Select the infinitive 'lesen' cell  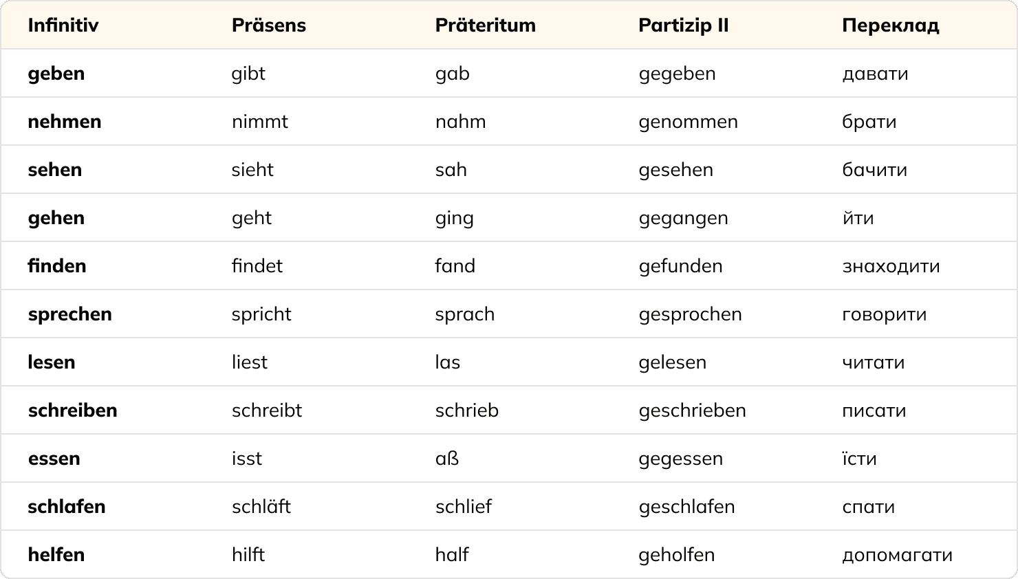(x=52, y=362)
